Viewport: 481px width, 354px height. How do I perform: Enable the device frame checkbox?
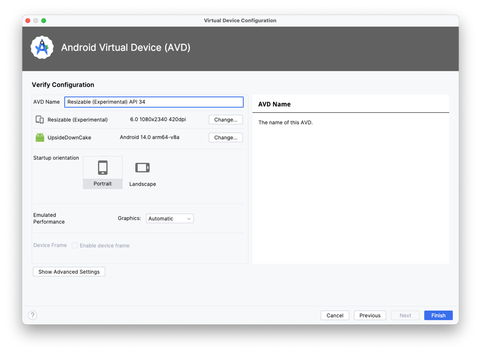click(75, 245)
